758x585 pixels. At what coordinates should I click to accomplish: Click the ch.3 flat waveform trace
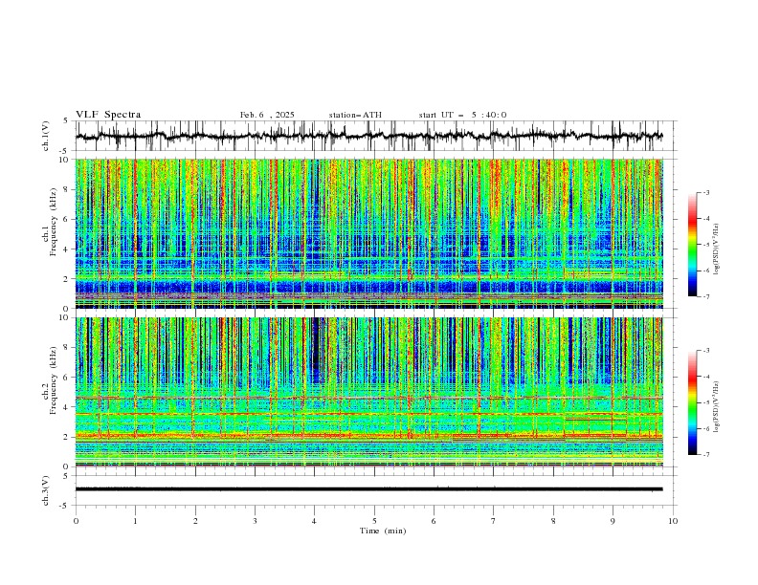(x=369, y=489)
